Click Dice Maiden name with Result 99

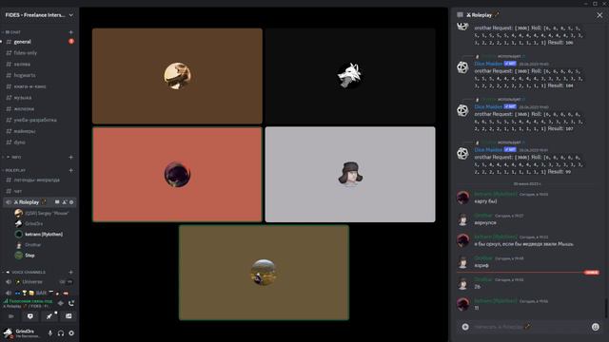tap(488, 150)
